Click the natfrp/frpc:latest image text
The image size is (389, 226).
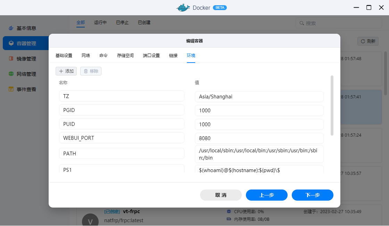click(x=124, y=220)
